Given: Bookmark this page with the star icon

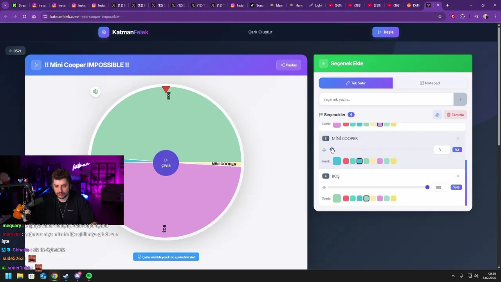Looking at the screenshot, I should tap(440, 16).
